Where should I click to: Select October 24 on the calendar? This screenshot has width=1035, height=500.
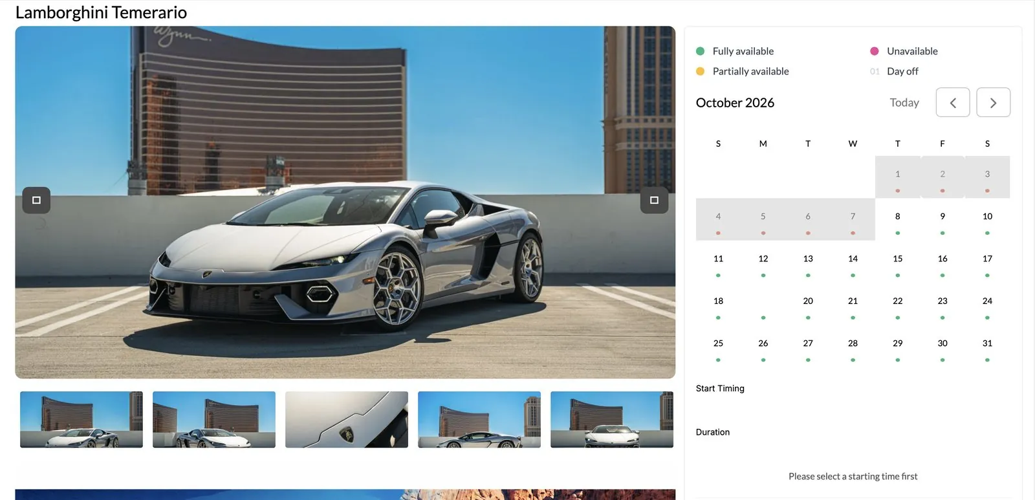(987, 304)
